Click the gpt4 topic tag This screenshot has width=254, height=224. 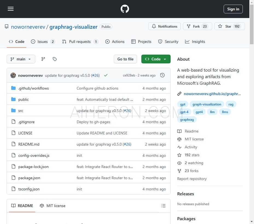[x=199, y=112]
